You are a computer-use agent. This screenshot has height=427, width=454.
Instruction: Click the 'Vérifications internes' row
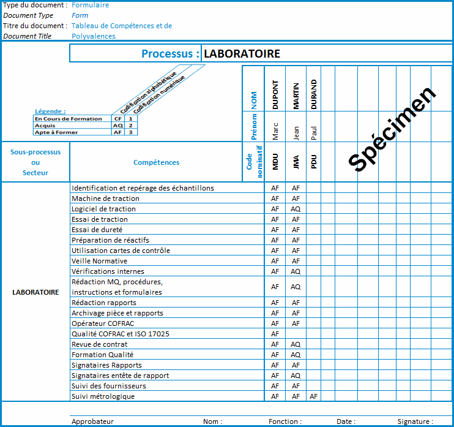(x=167, y=271)
